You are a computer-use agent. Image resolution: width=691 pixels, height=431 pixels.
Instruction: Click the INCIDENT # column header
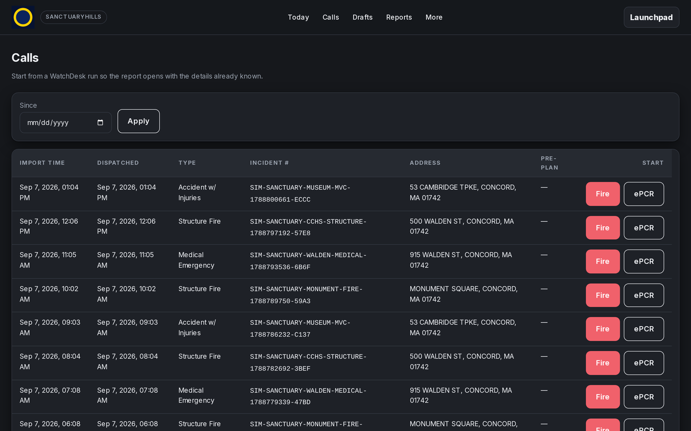click(x=269, y=163)
